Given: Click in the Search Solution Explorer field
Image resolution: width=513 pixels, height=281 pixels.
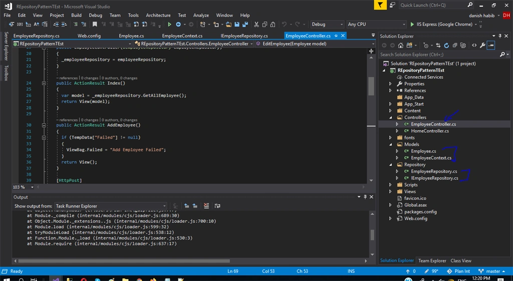Looking at the screenshot, I should click(x=439, y=54).
